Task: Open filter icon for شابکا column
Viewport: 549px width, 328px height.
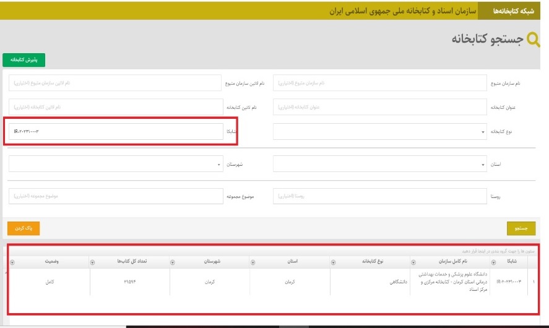Action: pos(495,262)
